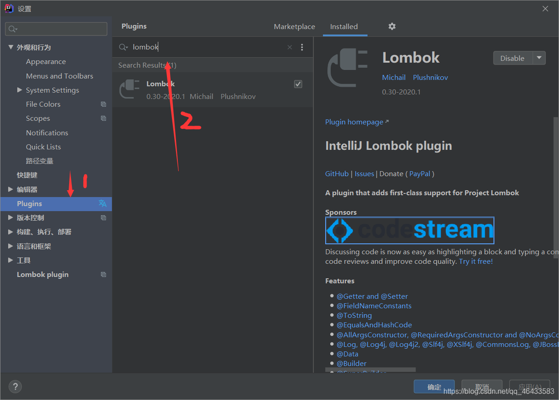Expand the 工具 section
The width and height of the screenshot is (559, 400).
(x=11, y=260)
